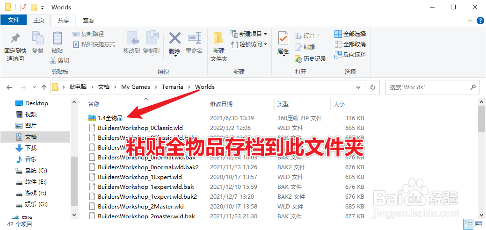Click the blue Help question mark icon
486x230 pixels.
[x=479, y=21]
